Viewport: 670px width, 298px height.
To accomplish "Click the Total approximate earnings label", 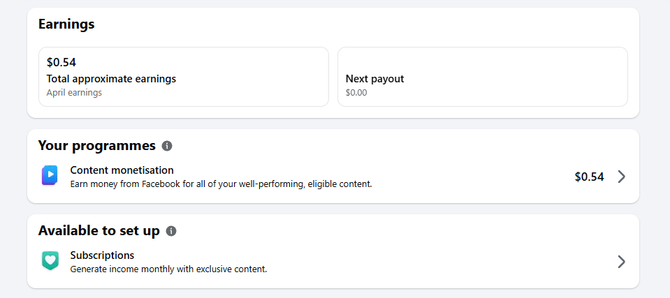I will pos(111,79).
